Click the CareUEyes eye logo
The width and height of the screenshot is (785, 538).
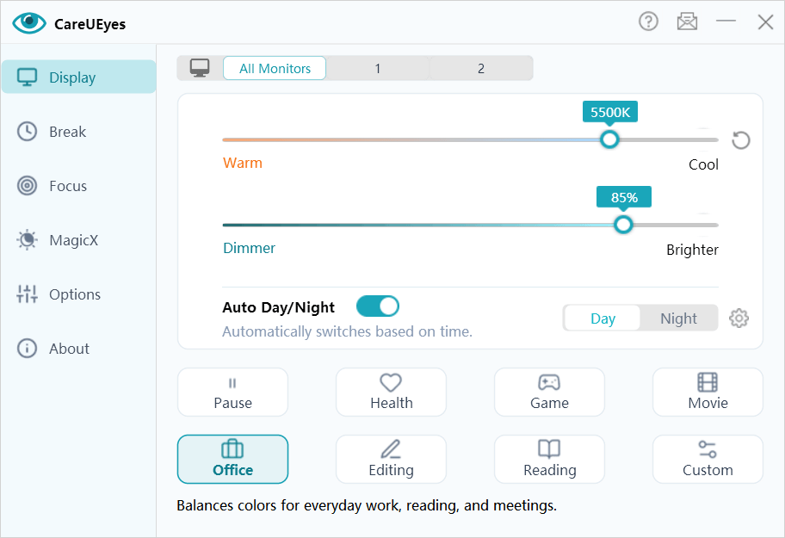click(29, 22)
